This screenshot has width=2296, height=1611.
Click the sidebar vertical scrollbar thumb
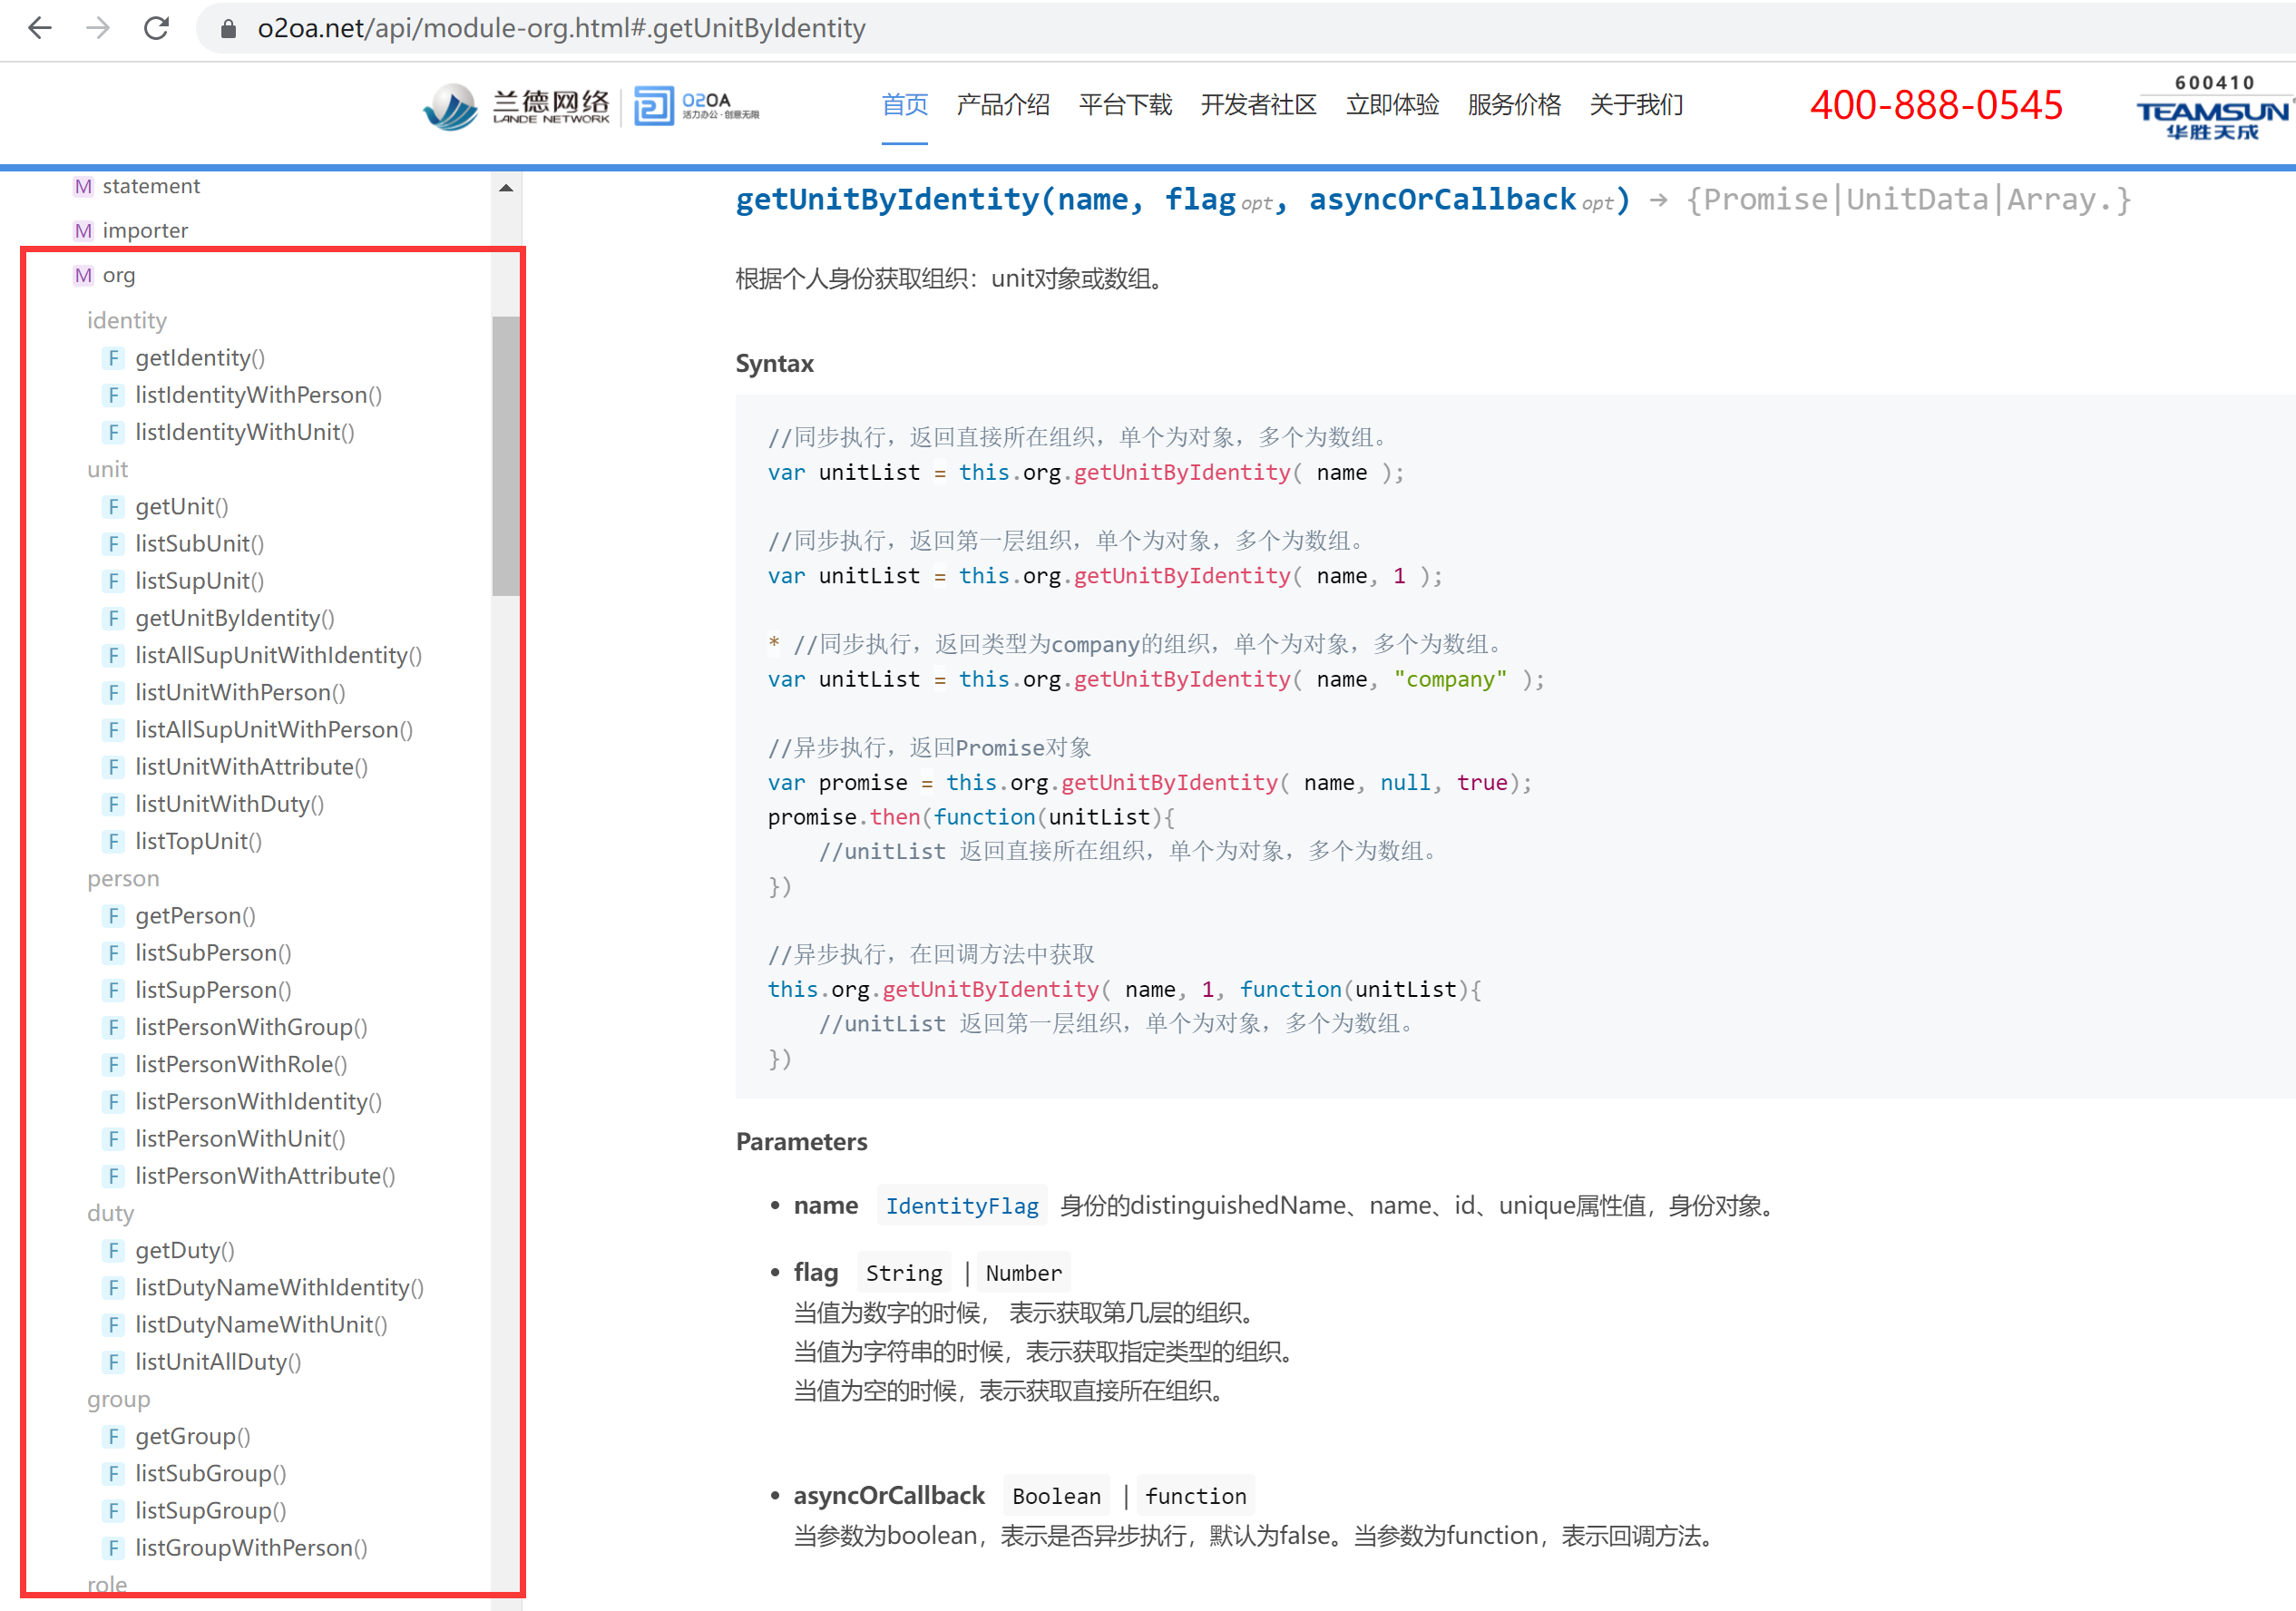(506, 455)
